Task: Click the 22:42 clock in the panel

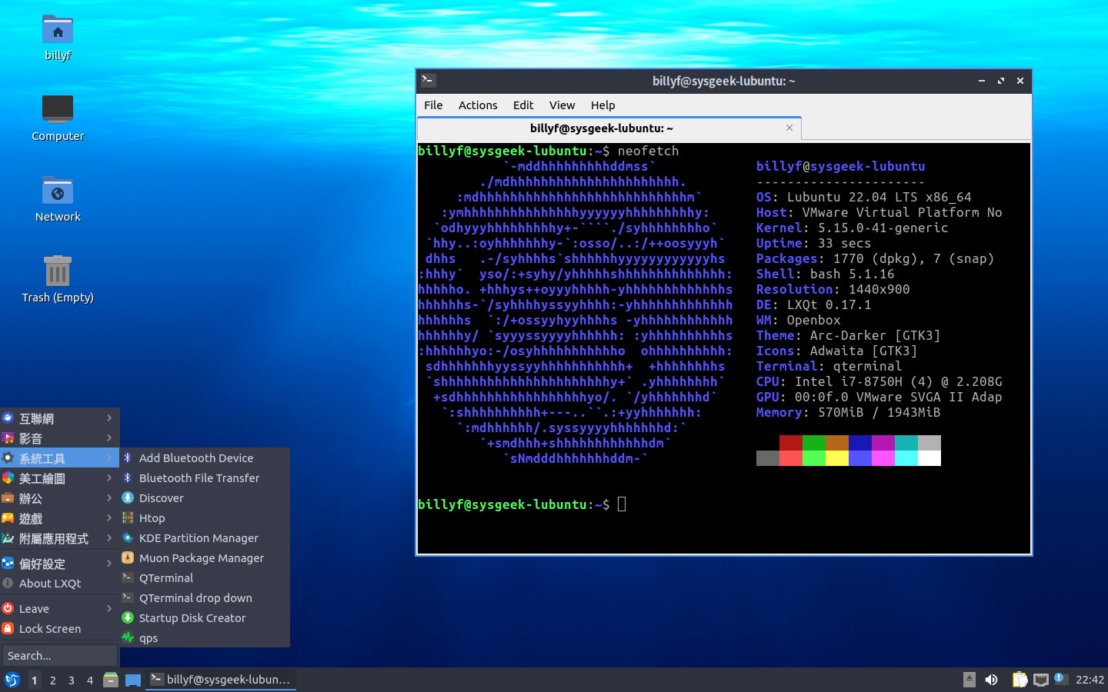Action: [1090, 680]
